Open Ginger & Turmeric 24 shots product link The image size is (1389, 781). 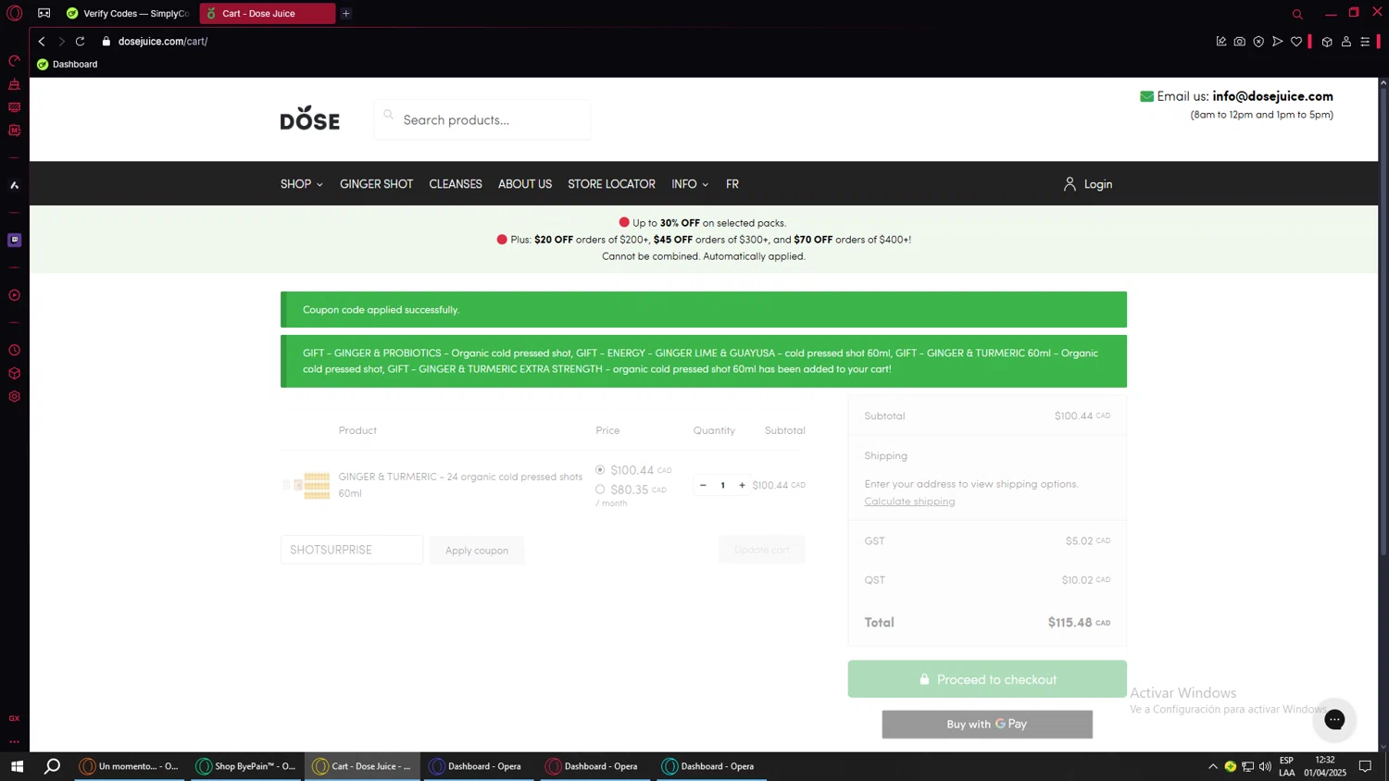(460, 485)
